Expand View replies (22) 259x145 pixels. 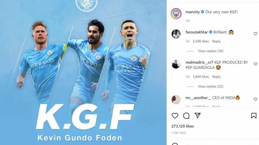click(211, 86)
